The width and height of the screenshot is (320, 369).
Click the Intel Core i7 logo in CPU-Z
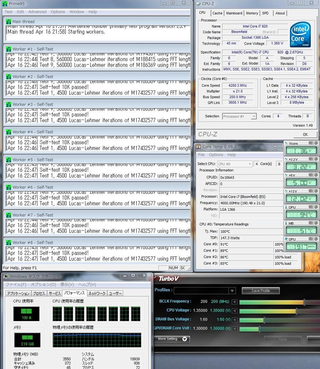pyautogui.click(x=300, y=34)
